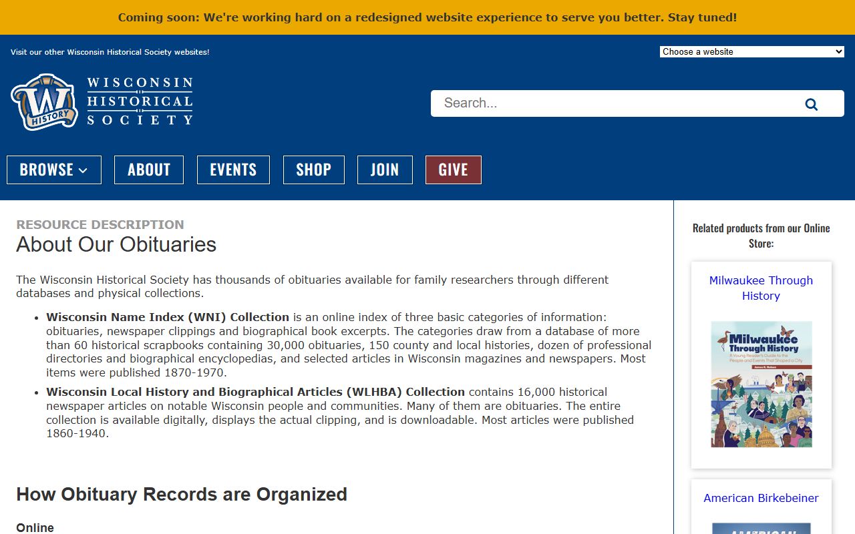The height and width of the screenshot is (534, 855).
Task: Click the Coming soon announcement banner text
Action: coord(427,17)
